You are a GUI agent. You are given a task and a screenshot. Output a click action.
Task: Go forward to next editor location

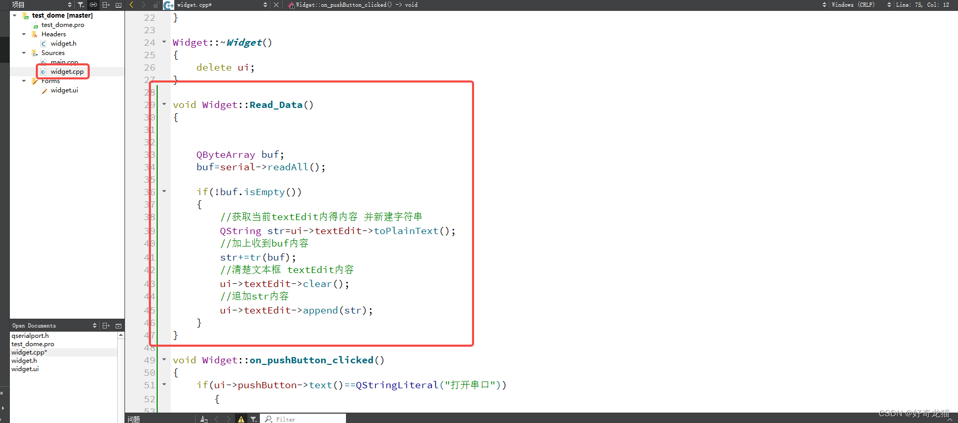tap(144, 5)
